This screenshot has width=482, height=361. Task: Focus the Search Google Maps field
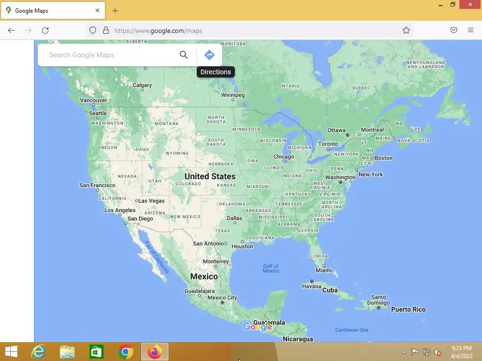coord(112,55)
